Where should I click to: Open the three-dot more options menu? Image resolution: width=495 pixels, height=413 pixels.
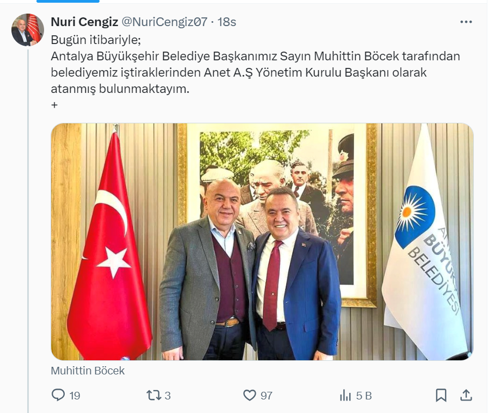click(466, 22)
